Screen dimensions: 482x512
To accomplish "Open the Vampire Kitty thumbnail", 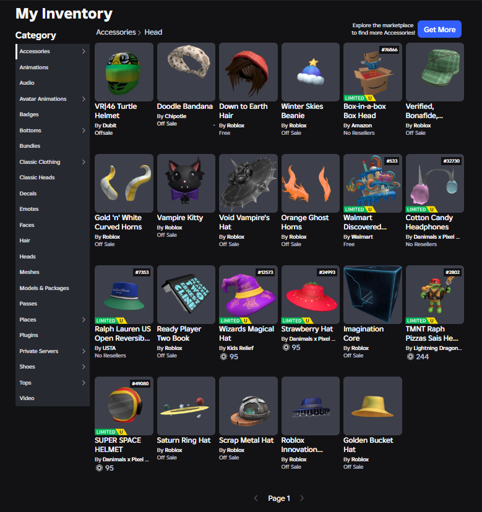I will tap(186, 183).
